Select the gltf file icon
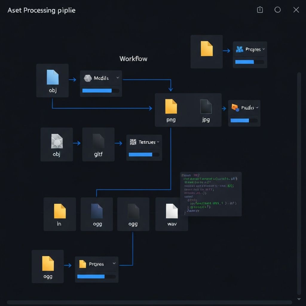The image size is (306, 306). (98, 141)
